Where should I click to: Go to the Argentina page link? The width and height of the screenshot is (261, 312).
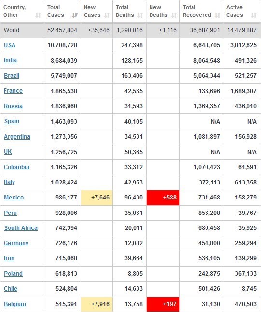17,137
